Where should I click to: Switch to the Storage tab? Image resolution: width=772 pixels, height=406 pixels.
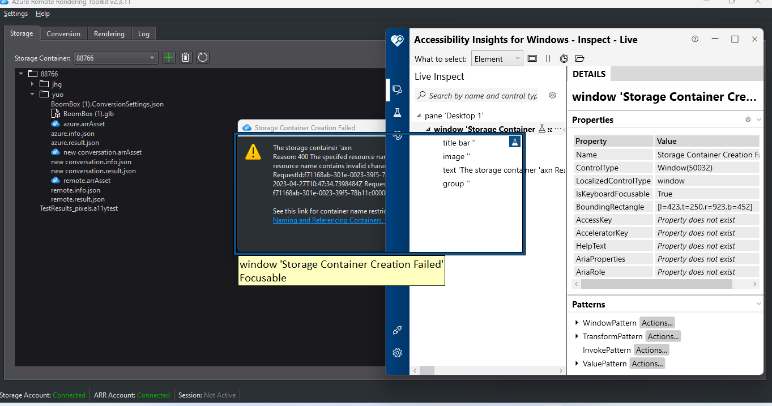22,33
